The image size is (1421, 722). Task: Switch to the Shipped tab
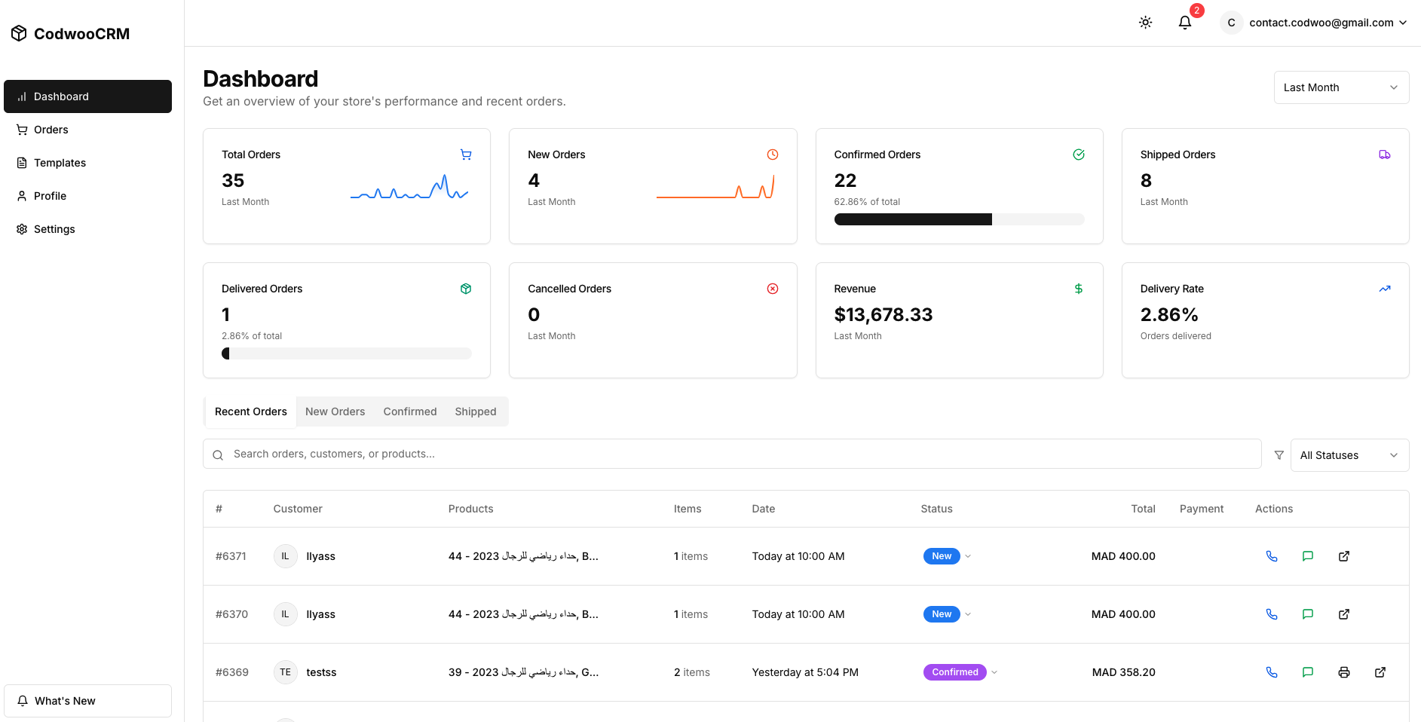pos(475,411)
